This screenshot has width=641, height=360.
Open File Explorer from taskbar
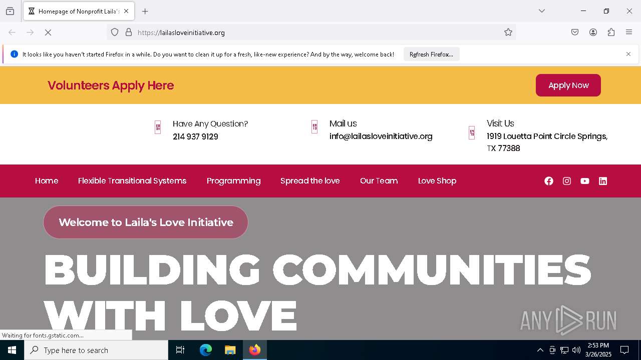click(230, 350)
